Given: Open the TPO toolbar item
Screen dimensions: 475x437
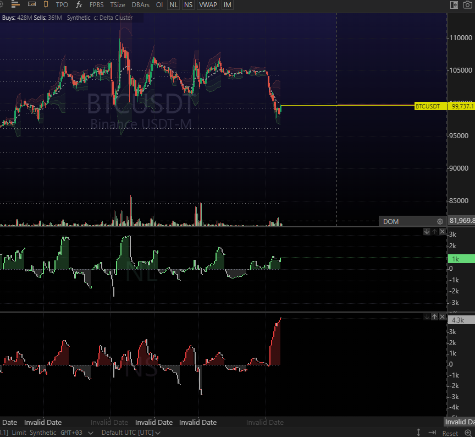Looking at the screenshot, I should pos(62,5).
